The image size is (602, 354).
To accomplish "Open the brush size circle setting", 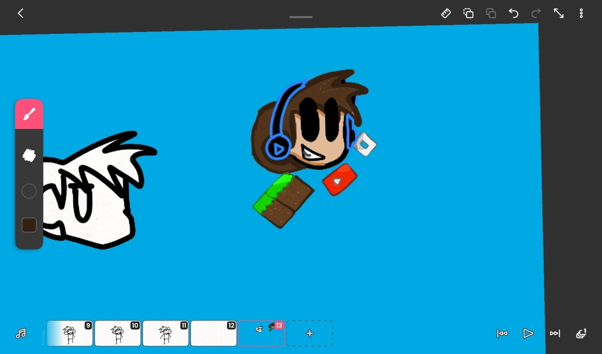I will (29, 191).
